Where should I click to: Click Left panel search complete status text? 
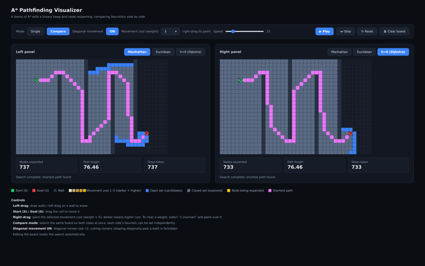click(x=43, y=177)
